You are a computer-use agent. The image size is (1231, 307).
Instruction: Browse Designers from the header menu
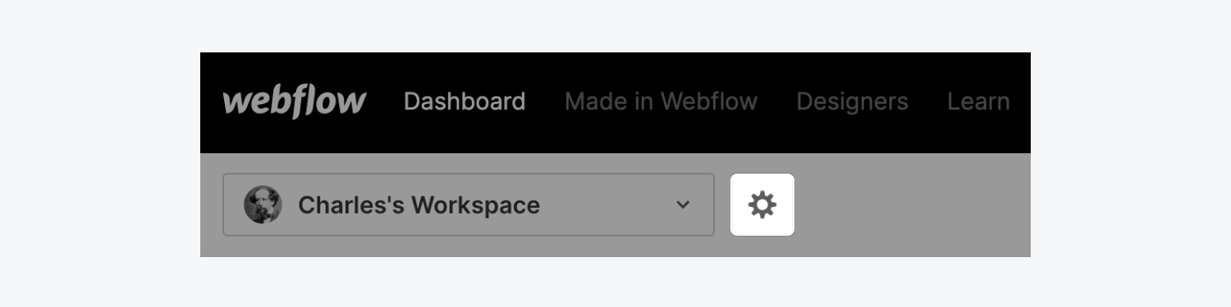click(x=852, y=102)
